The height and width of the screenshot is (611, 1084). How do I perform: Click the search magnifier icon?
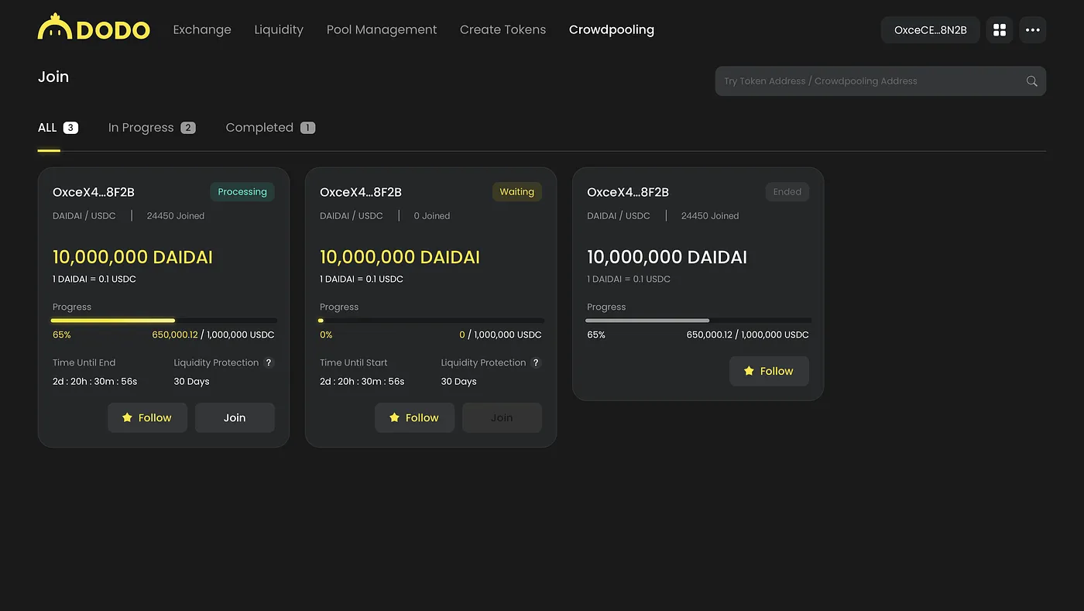click(x=1031, y=81)
